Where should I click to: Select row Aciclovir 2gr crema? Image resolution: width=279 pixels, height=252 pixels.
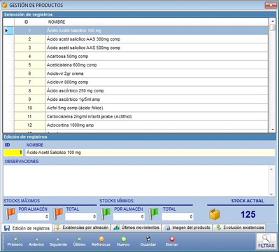point(141,73)
